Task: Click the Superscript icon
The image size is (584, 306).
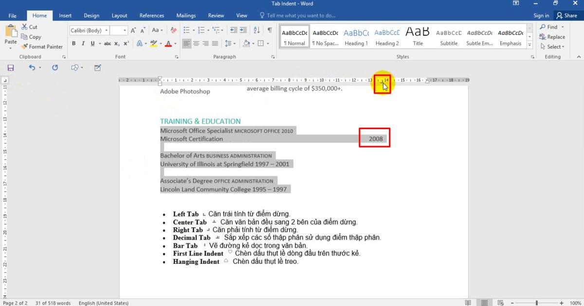Action: tap(126, 43)
